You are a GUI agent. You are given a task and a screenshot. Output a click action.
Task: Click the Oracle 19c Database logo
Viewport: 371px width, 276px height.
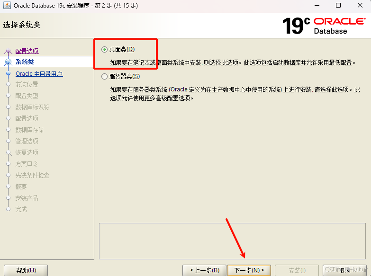pos(324,26)
